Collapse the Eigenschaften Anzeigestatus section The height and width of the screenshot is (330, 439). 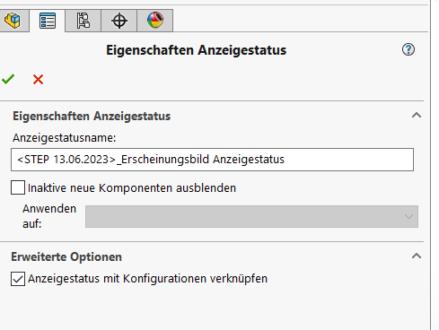coord(417,116)
